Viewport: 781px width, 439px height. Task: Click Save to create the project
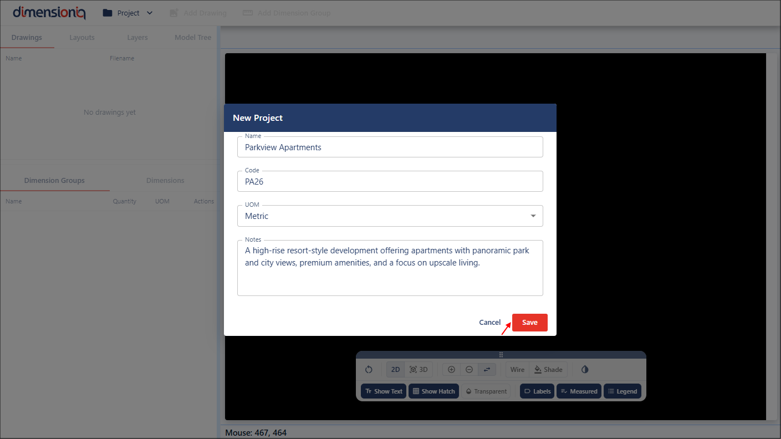[529, 323]
